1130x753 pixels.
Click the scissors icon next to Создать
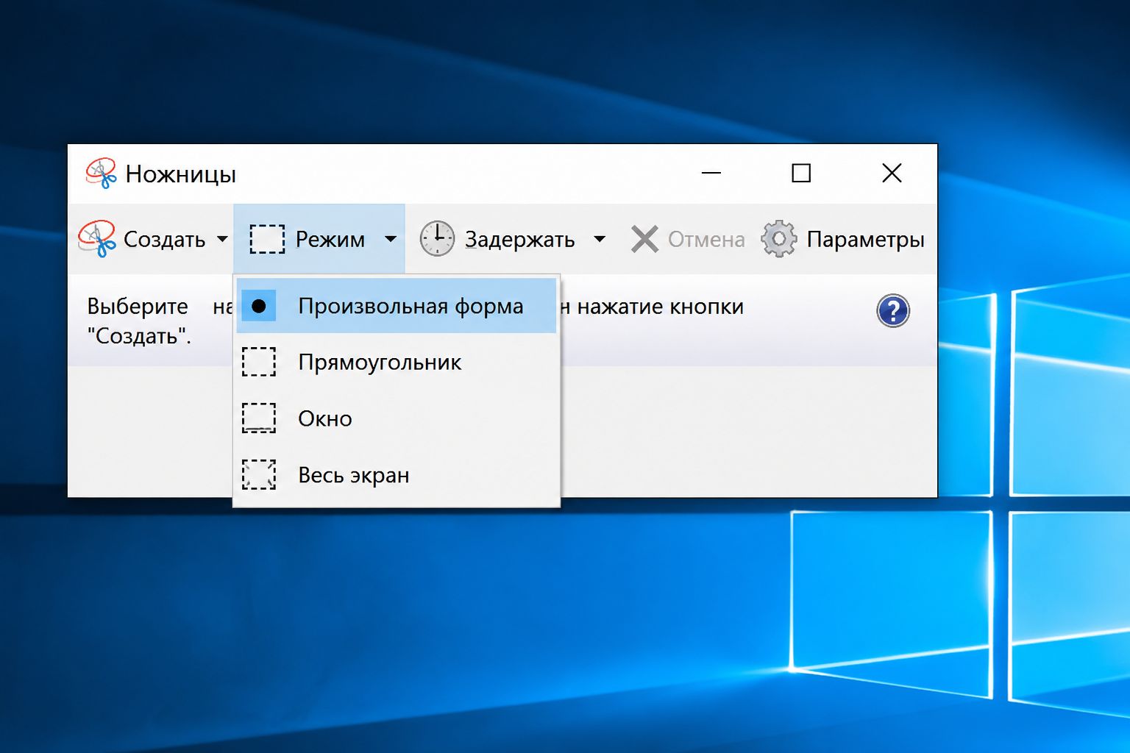point(97,238)
